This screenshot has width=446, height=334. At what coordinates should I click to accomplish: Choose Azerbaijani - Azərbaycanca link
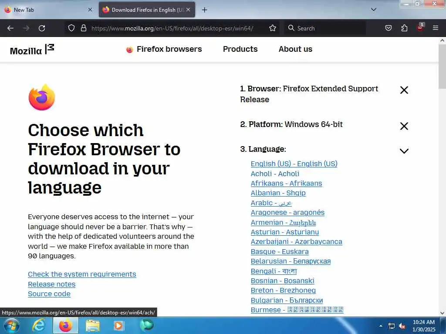coord(296,242)
